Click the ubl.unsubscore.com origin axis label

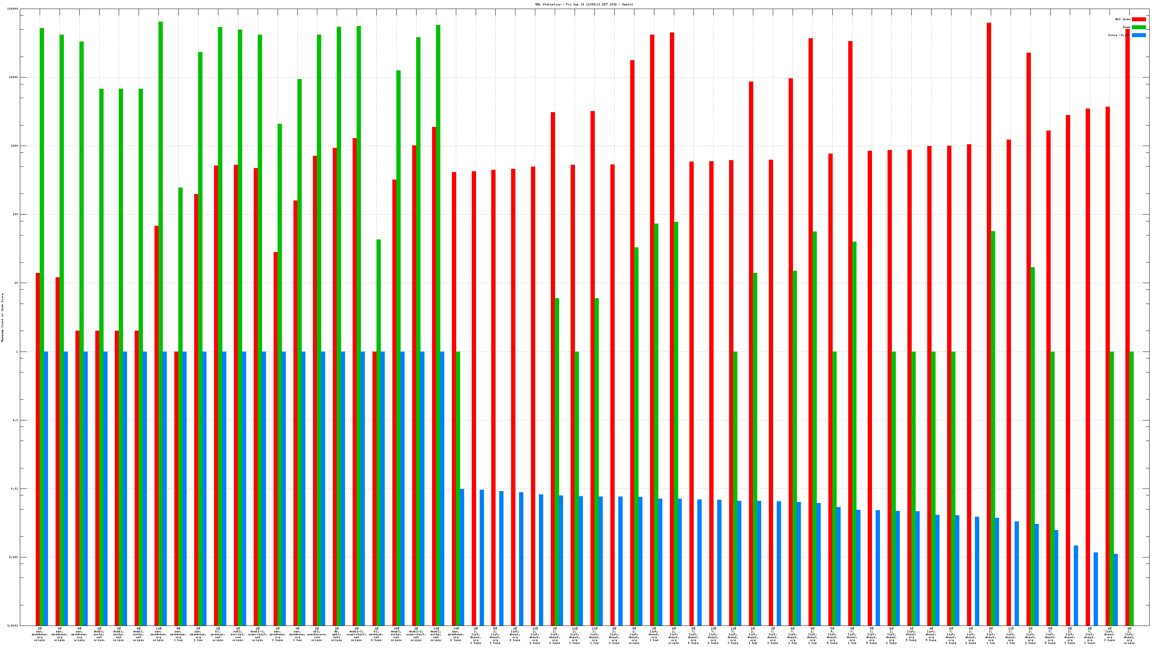317,634
